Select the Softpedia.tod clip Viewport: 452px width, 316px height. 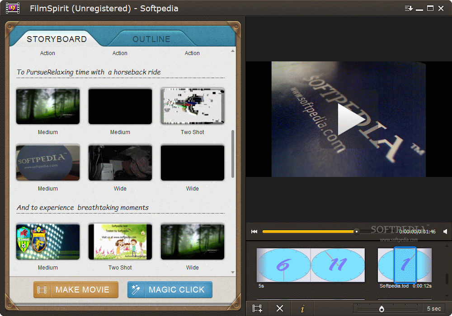(x=405, y=265)
